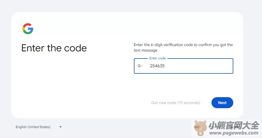Click the blue Next button

point(222,103)
